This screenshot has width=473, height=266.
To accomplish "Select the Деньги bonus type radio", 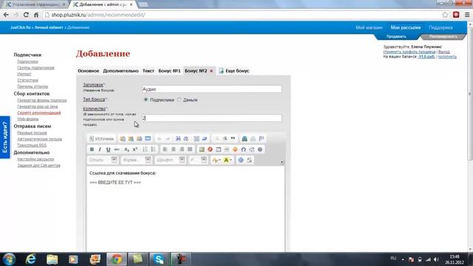I will point(179,100).
